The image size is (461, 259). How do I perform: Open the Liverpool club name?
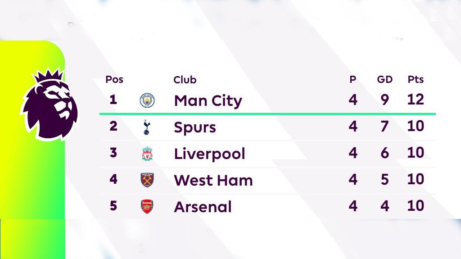pos(209,154)
